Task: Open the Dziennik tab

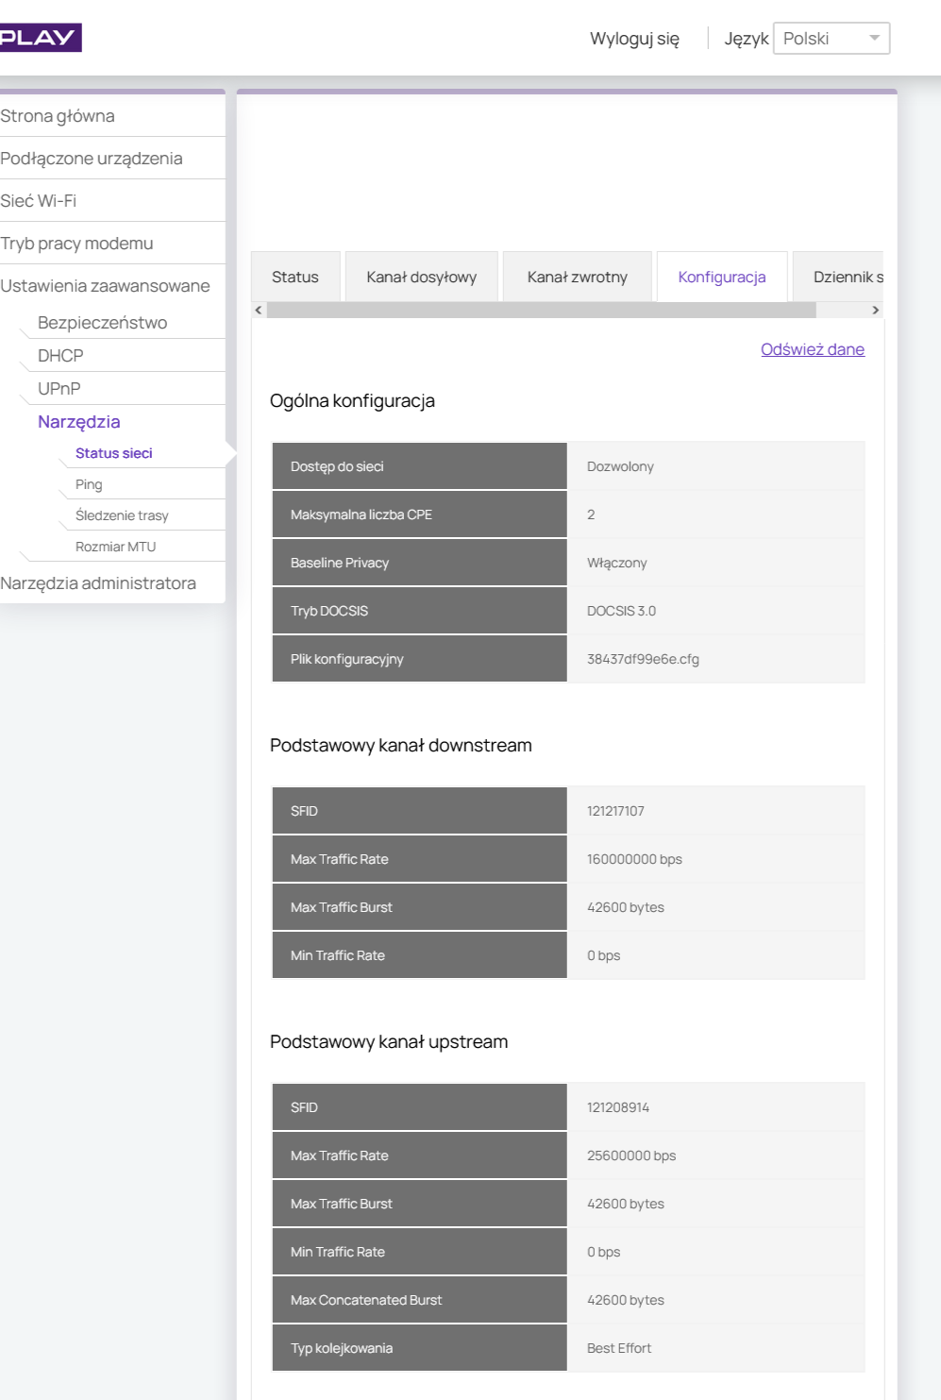Action: 847,278
